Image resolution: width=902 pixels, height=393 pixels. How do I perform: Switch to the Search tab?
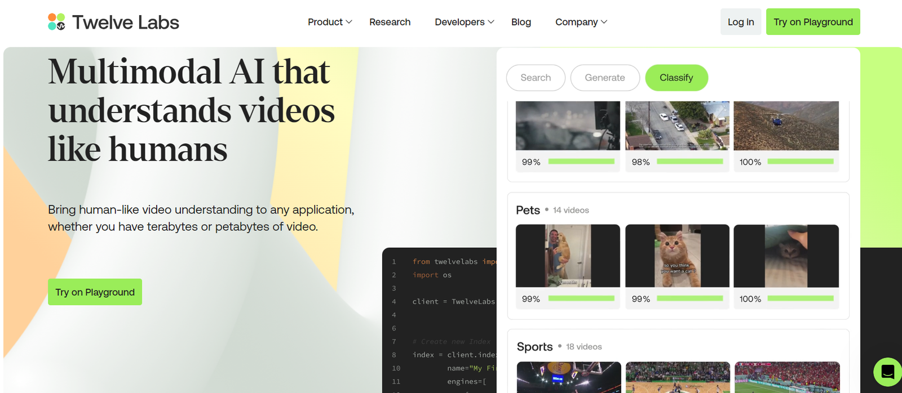pos(536,78)
